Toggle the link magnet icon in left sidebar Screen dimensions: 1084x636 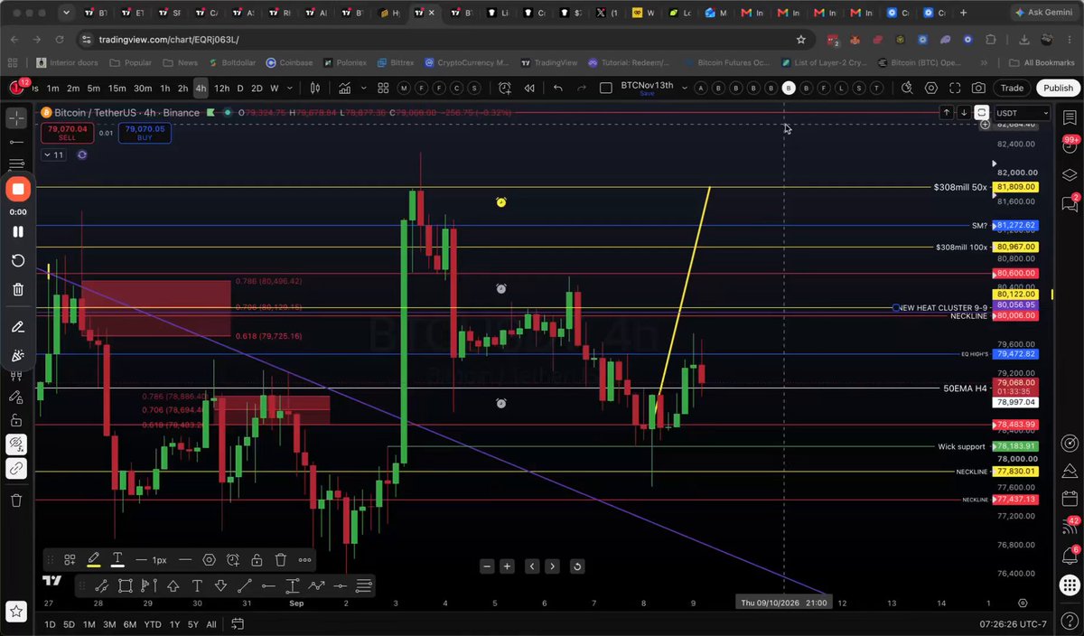(17, 468)
